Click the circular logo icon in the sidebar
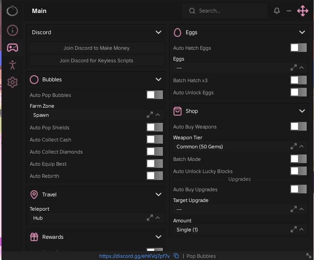Screen dimensions: 314x260 point(12,11)
